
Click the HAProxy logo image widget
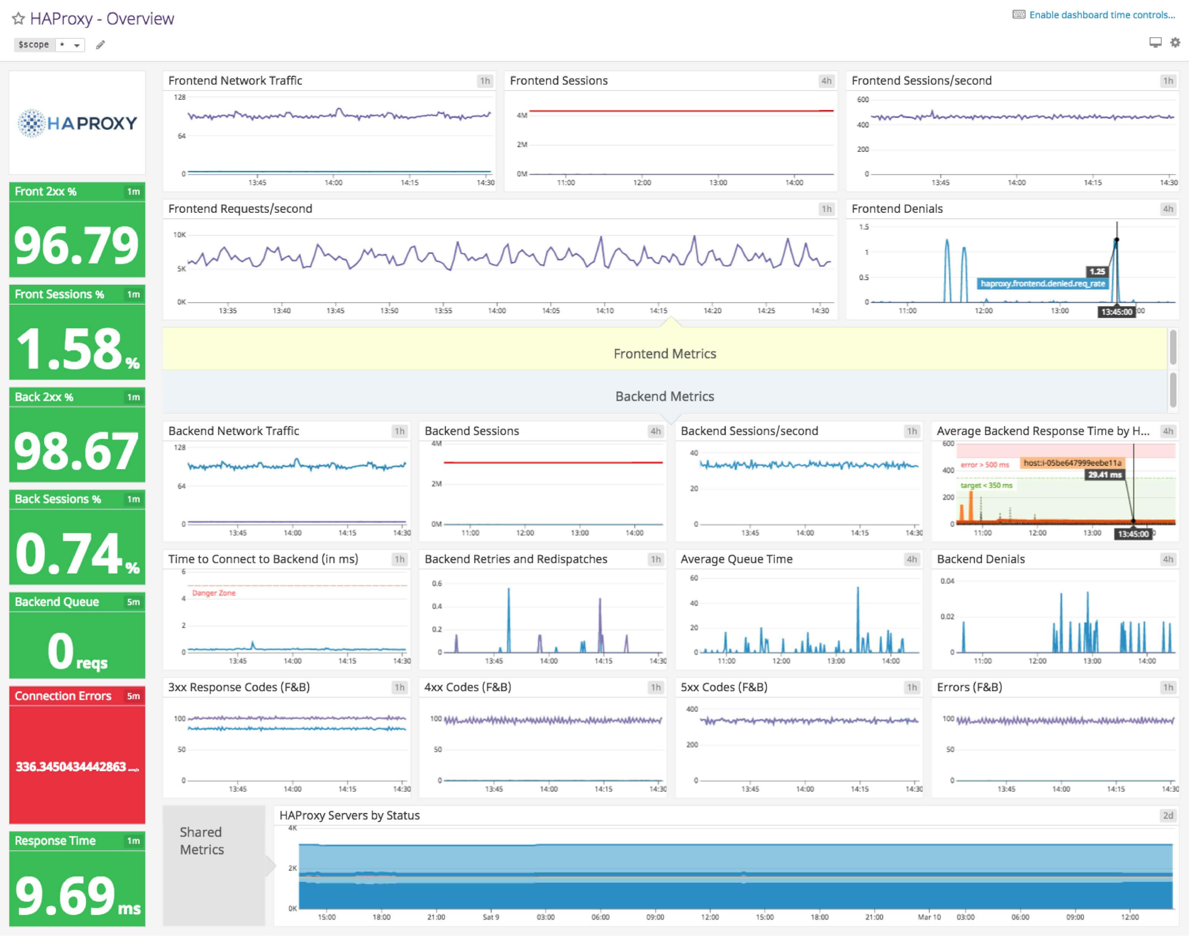coord(77,122)
